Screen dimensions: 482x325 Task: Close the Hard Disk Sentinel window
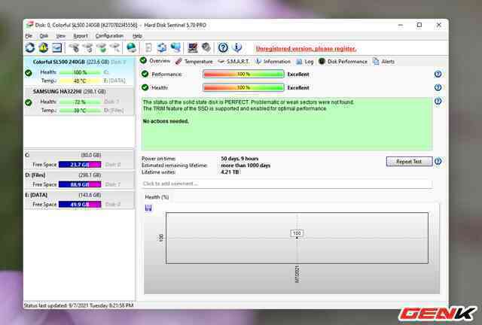(439, 25)
